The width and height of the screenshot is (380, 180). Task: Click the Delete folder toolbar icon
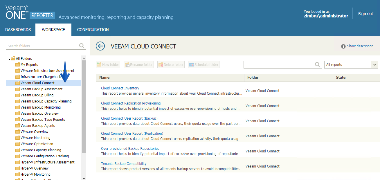click(160, 65)
